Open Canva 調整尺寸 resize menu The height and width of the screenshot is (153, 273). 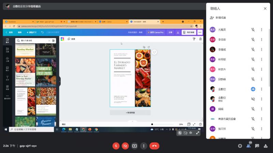click(32, 32)
